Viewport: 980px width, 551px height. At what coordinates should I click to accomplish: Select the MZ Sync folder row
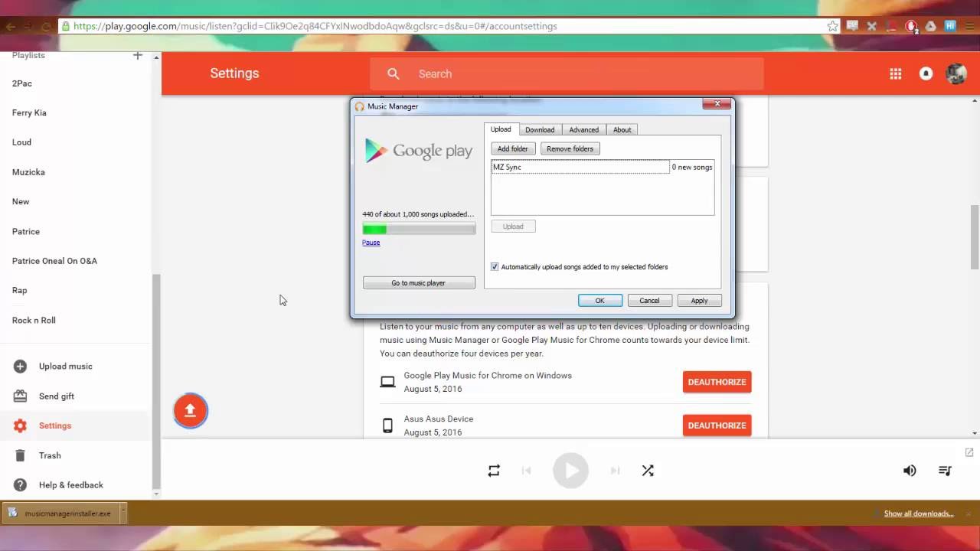point(603,167)
